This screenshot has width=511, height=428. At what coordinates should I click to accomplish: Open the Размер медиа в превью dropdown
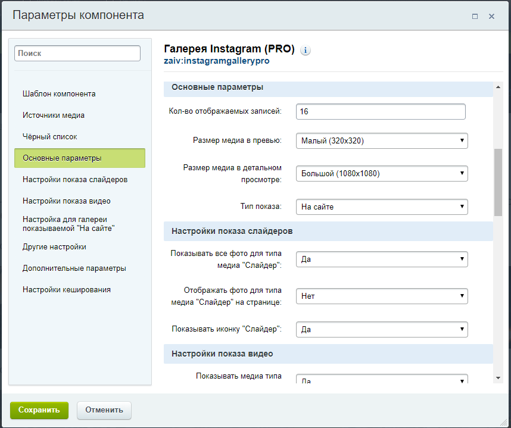tap(382, 141)
